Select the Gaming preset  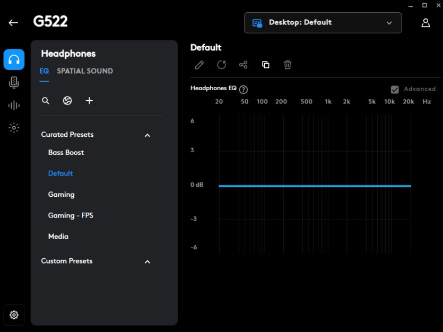(62, 195)
